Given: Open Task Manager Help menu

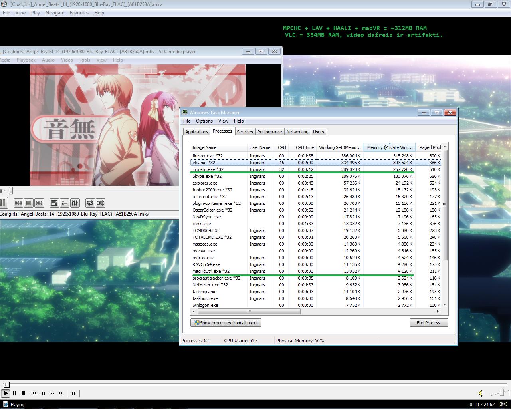Looking at the screenshot, I should point(239,121).
